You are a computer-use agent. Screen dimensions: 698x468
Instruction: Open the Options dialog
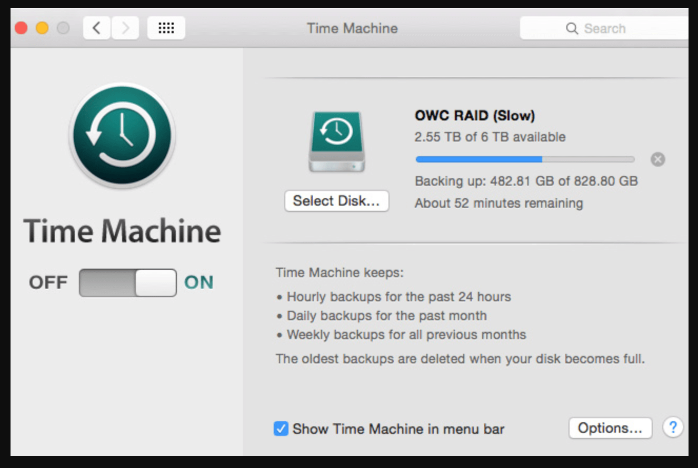pyautogui.click(x=610, y=428)
